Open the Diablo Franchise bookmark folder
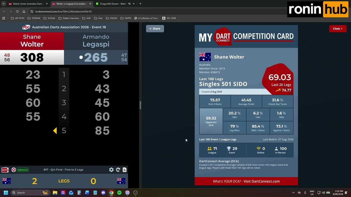The height and width of the screenshot is (197, 351). coord(69,18)
